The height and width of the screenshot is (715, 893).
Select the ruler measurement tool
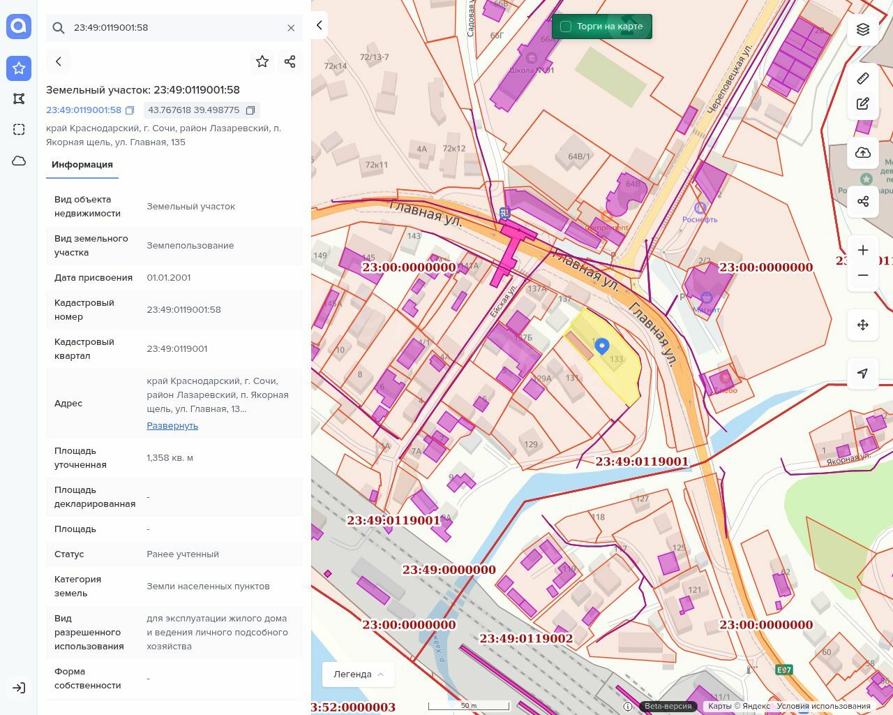coord(863,78)
